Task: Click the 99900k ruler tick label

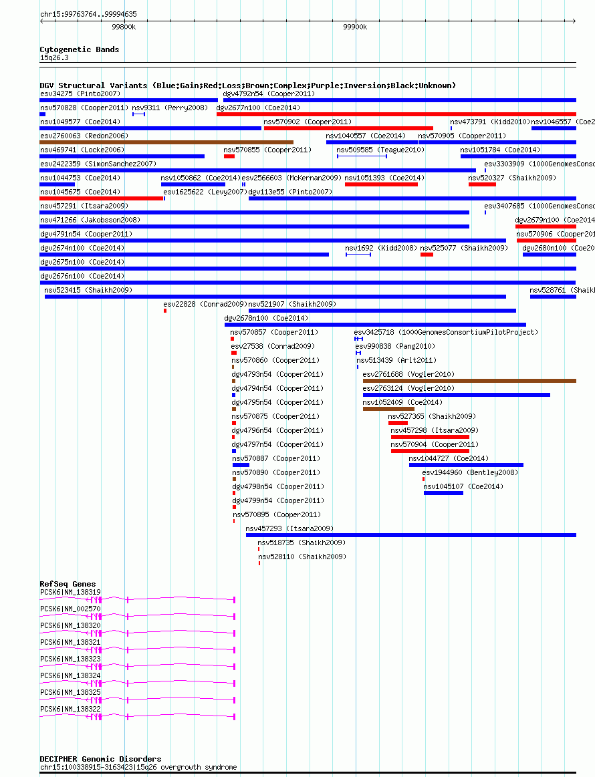Action: point(355,27)
